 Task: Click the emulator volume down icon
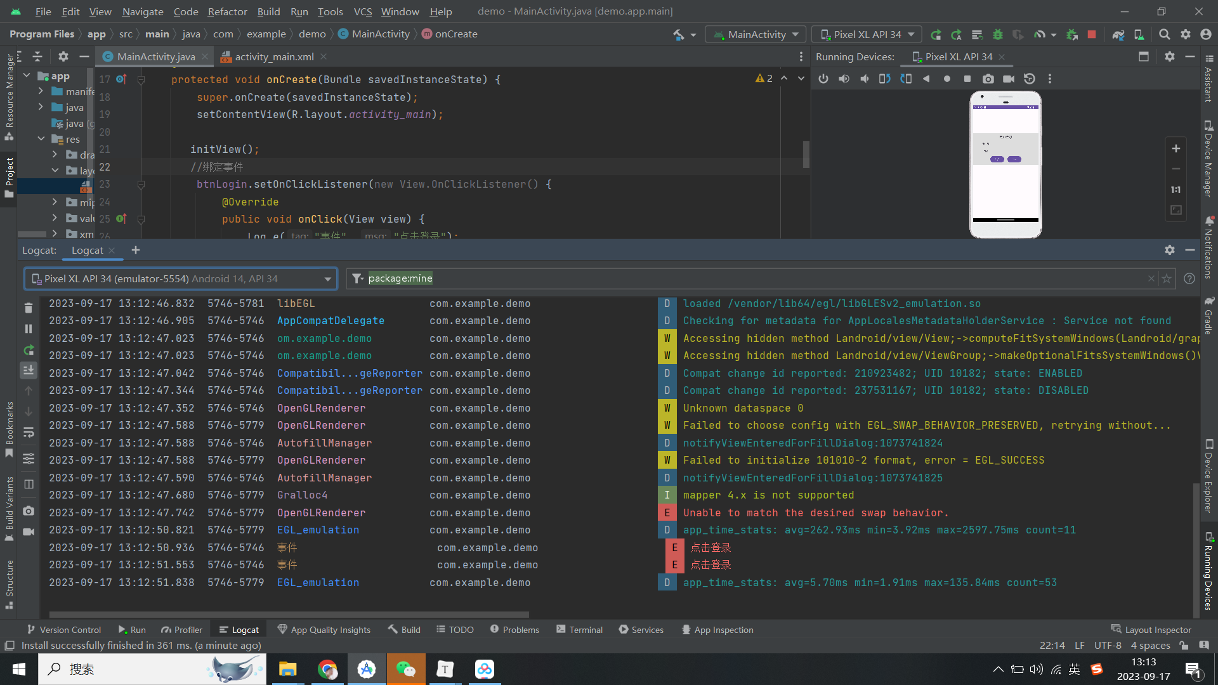865,79
